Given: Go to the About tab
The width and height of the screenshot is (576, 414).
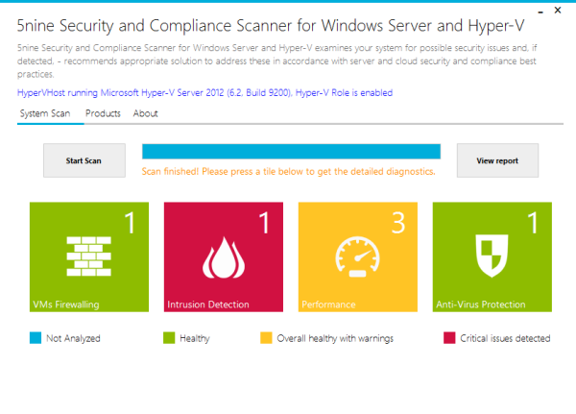Looking at the screenshot, I should click(146, 113).
